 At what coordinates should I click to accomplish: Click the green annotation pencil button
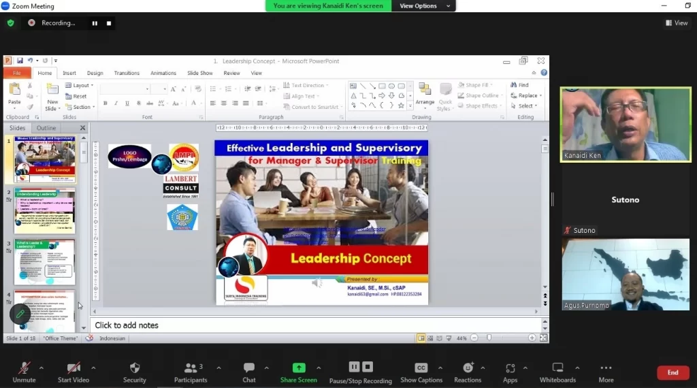(20, 314)
